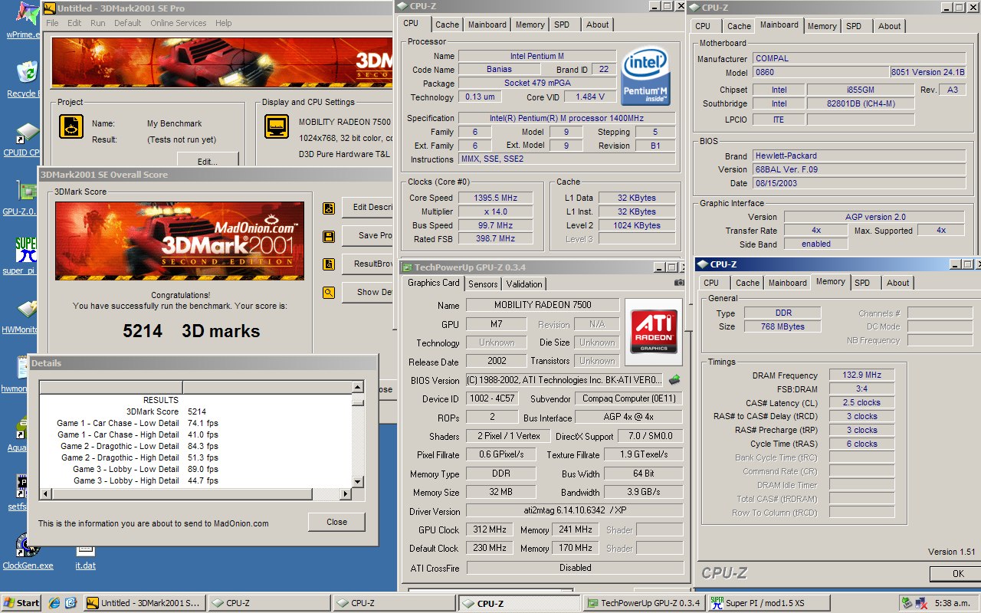Image resolution: width=981 pixels, height=613 pixels.
Task: Open the Help menu in 3DMark2001
Action: (223, 23)
